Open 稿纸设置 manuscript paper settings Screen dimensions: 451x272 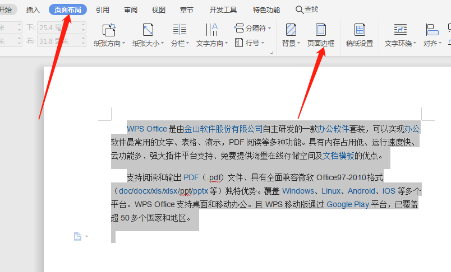(x=360, y=35)
